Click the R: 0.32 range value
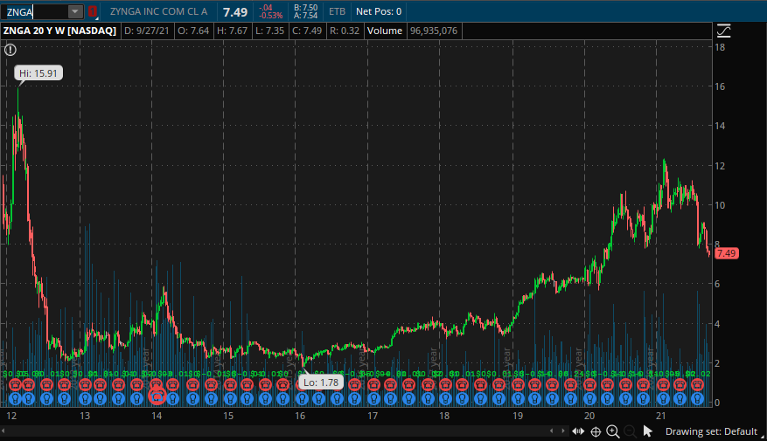The height and width of the screenshot is (441, 767). pyautogui.click(x=345, y=31)
